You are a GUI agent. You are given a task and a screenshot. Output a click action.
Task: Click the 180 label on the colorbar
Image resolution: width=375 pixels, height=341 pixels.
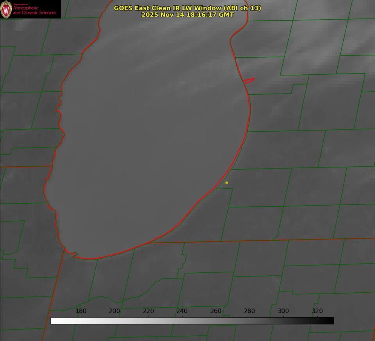[81, 311]
